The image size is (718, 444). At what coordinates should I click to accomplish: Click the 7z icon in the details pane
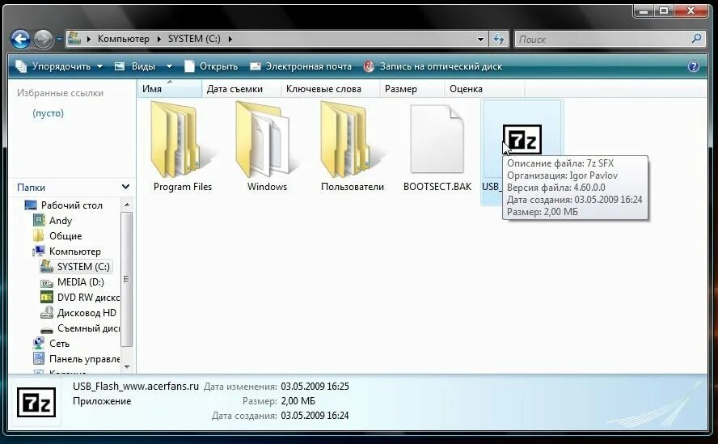36,402
